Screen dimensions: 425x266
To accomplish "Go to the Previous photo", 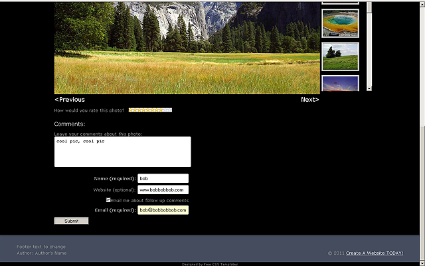I will 70,100.
